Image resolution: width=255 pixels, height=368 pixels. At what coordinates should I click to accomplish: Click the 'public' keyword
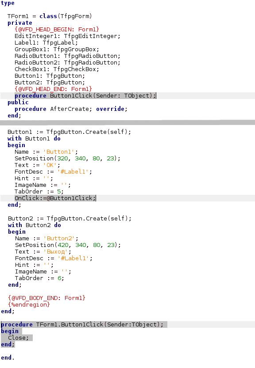(x=18, y=102)
